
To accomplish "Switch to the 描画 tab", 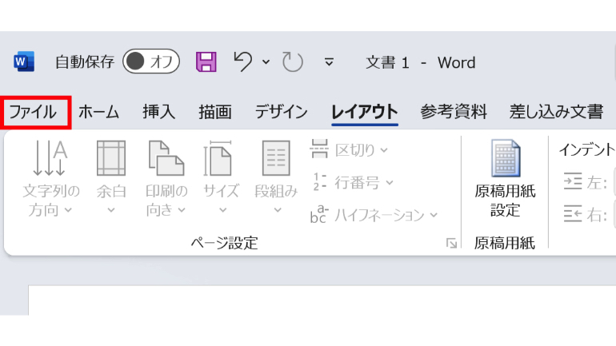I will click(x=215, y=112).
